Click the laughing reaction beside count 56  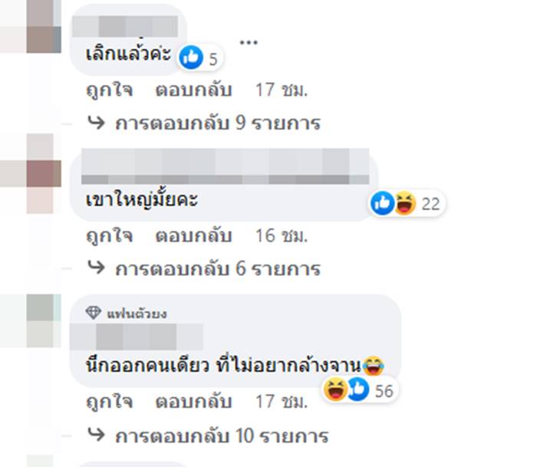click(335, 390)
